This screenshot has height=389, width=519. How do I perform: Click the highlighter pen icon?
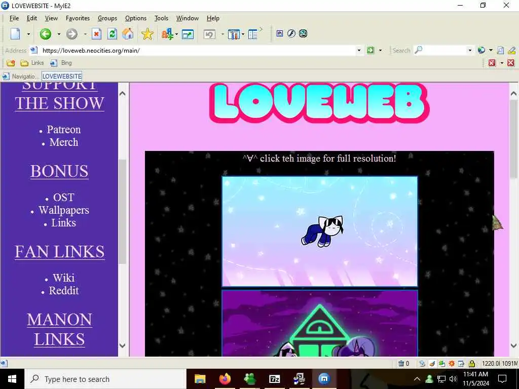511,50
